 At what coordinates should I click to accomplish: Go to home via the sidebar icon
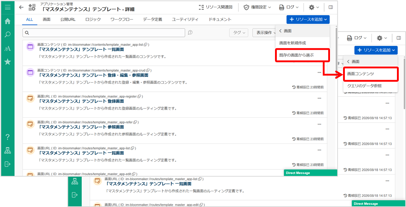click(8, 21)
